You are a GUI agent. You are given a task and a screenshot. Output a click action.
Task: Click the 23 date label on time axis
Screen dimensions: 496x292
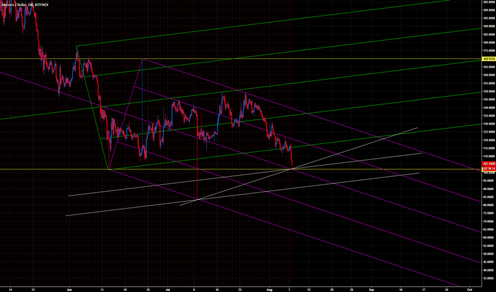coord(240,289)
